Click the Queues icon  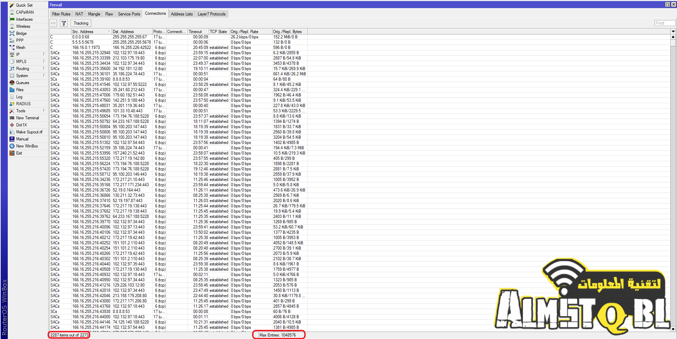pos(12,83)
